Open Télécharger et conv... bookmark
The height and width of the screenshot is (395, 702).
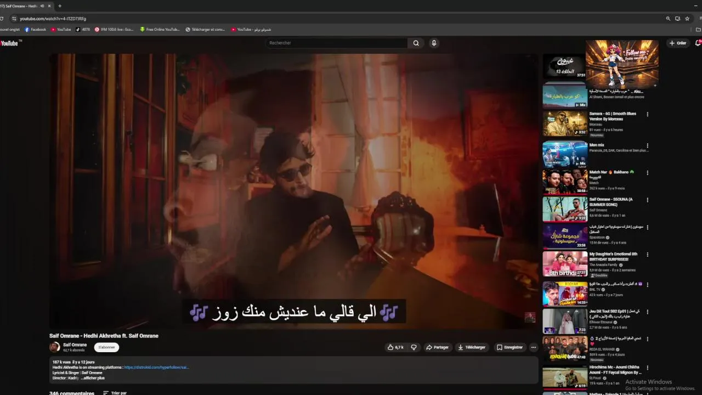coord(205,30)
